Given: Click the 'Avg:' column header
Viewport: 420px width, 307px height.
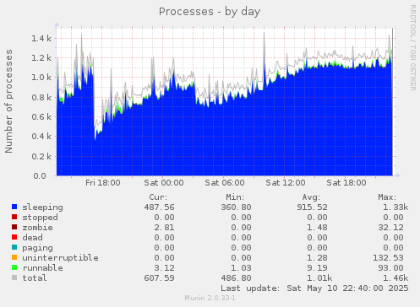Looking at the screenshot, I should (311, 197).
